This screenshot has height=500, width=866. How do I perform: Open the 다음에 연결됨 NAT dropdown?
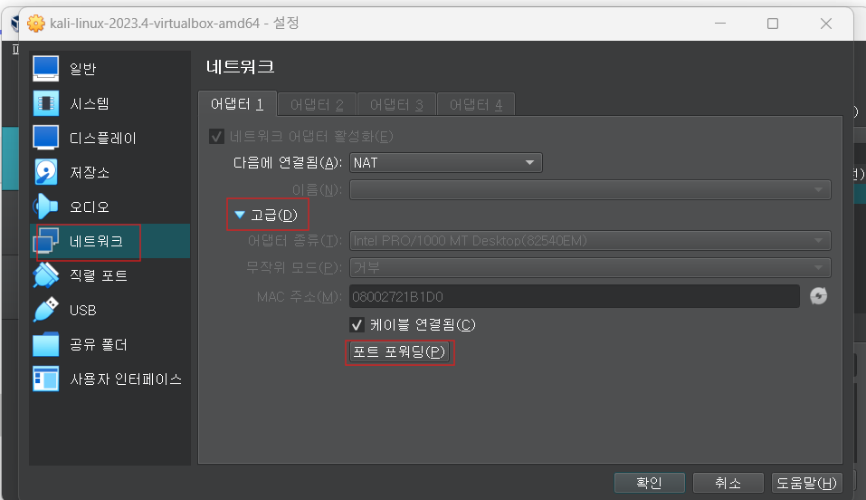click(446, 163)
